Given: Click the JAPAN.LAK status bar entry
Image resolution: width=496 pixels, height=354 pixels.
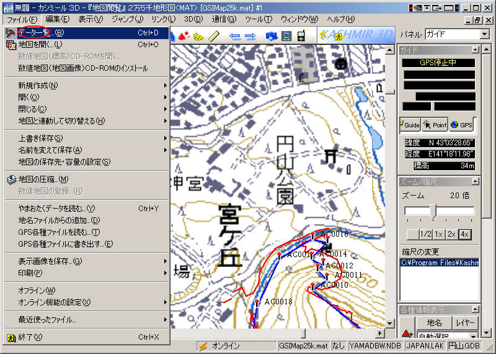Looking at the screenshot, I should [x=425, y=346].
